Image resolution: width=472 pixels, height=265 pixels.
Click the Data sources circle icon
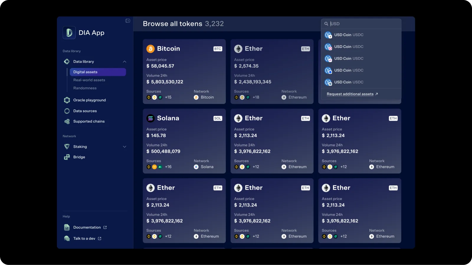coord(67,111)
